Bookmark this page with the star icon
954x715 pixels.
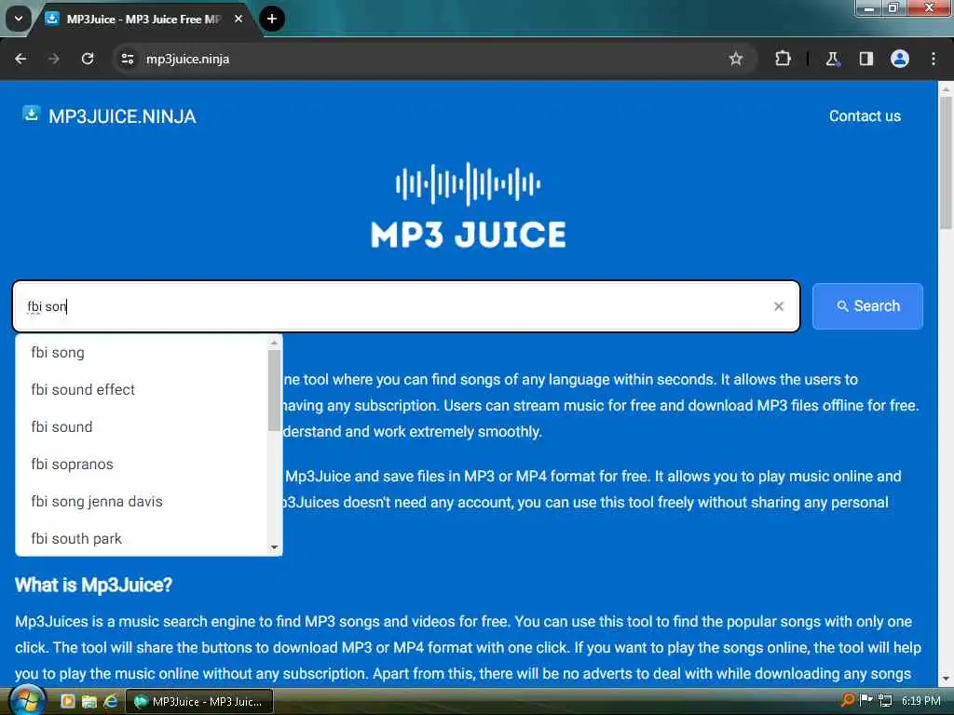(736, 59)
